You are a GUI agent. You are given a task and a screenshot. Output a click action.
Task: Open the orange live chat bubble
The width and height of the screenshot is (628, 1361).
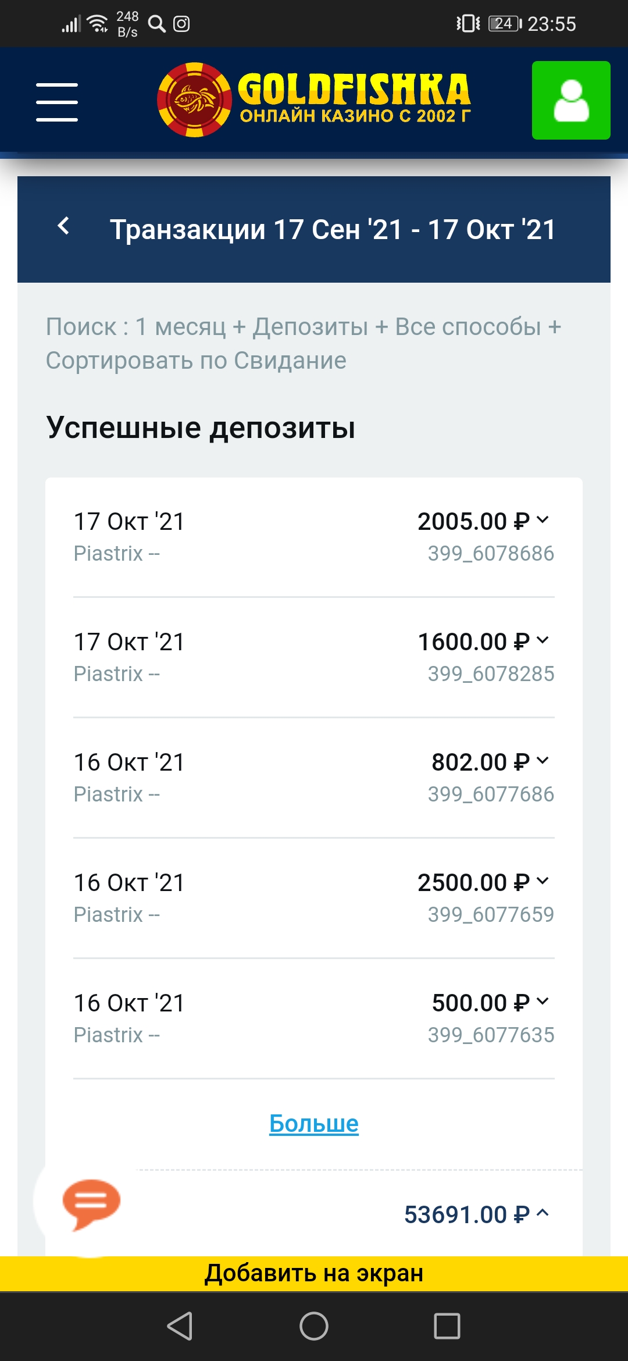point(91,1203)
